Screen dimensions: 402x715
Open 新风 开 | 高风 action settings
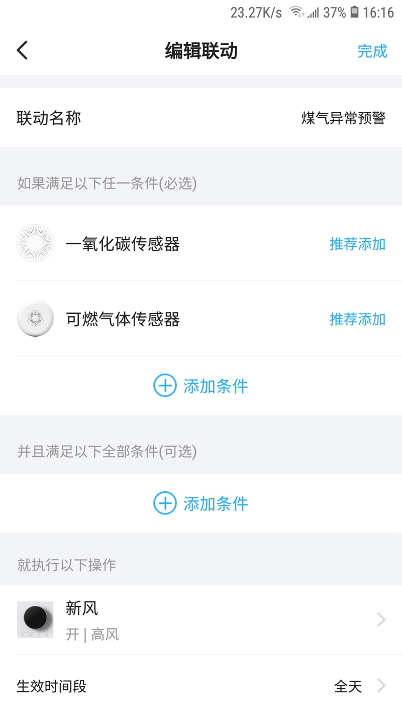(92, 634)
